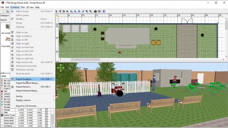Click the lock icon at plan corner
Viewport: 228px width, 128px height.
57,16
